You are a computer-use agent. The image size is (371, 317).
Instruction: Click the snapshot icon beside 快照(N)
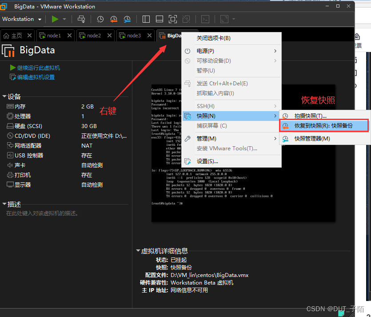[187, 116]
